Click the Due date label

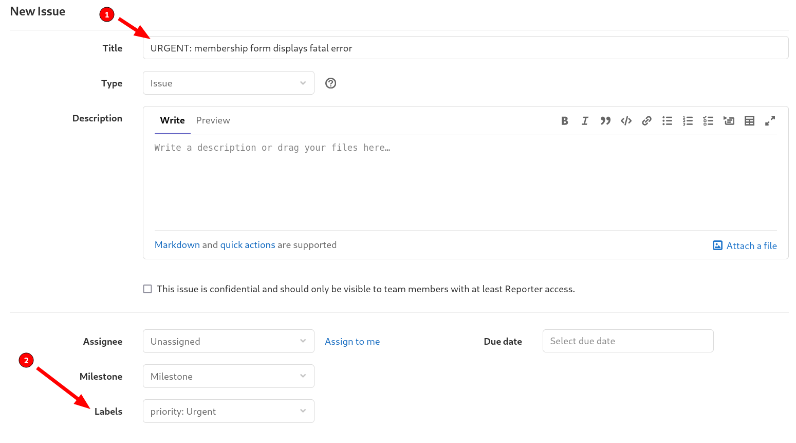[503, 342]
